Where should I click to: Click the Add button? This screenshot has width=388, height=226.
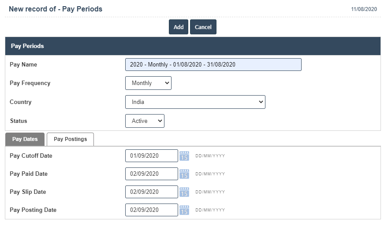point(179,27)
